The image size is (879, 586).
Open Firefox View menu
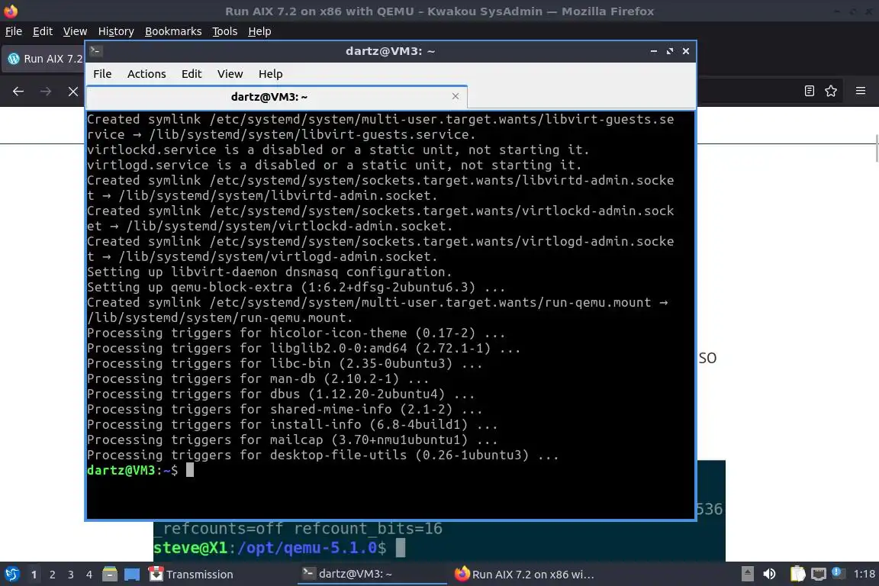pyautogui.click(x=75, y=31)
